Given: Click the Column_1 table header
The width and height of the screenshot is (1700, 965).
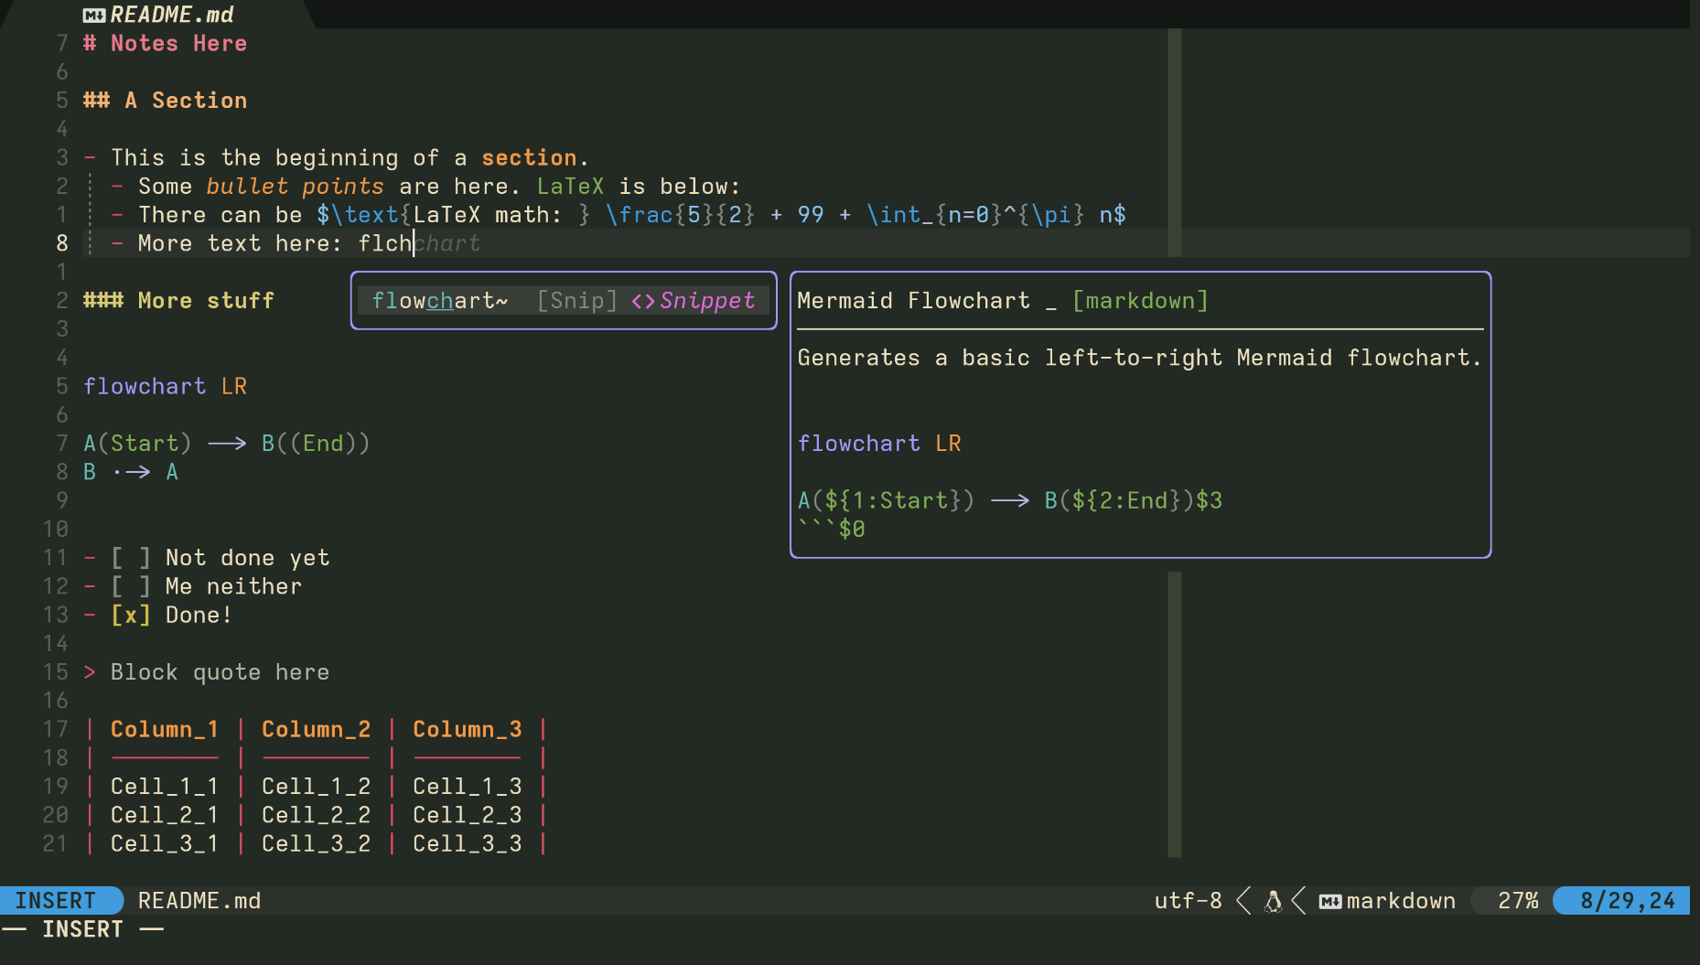Looking at the screenshot, I should [165, 730].
